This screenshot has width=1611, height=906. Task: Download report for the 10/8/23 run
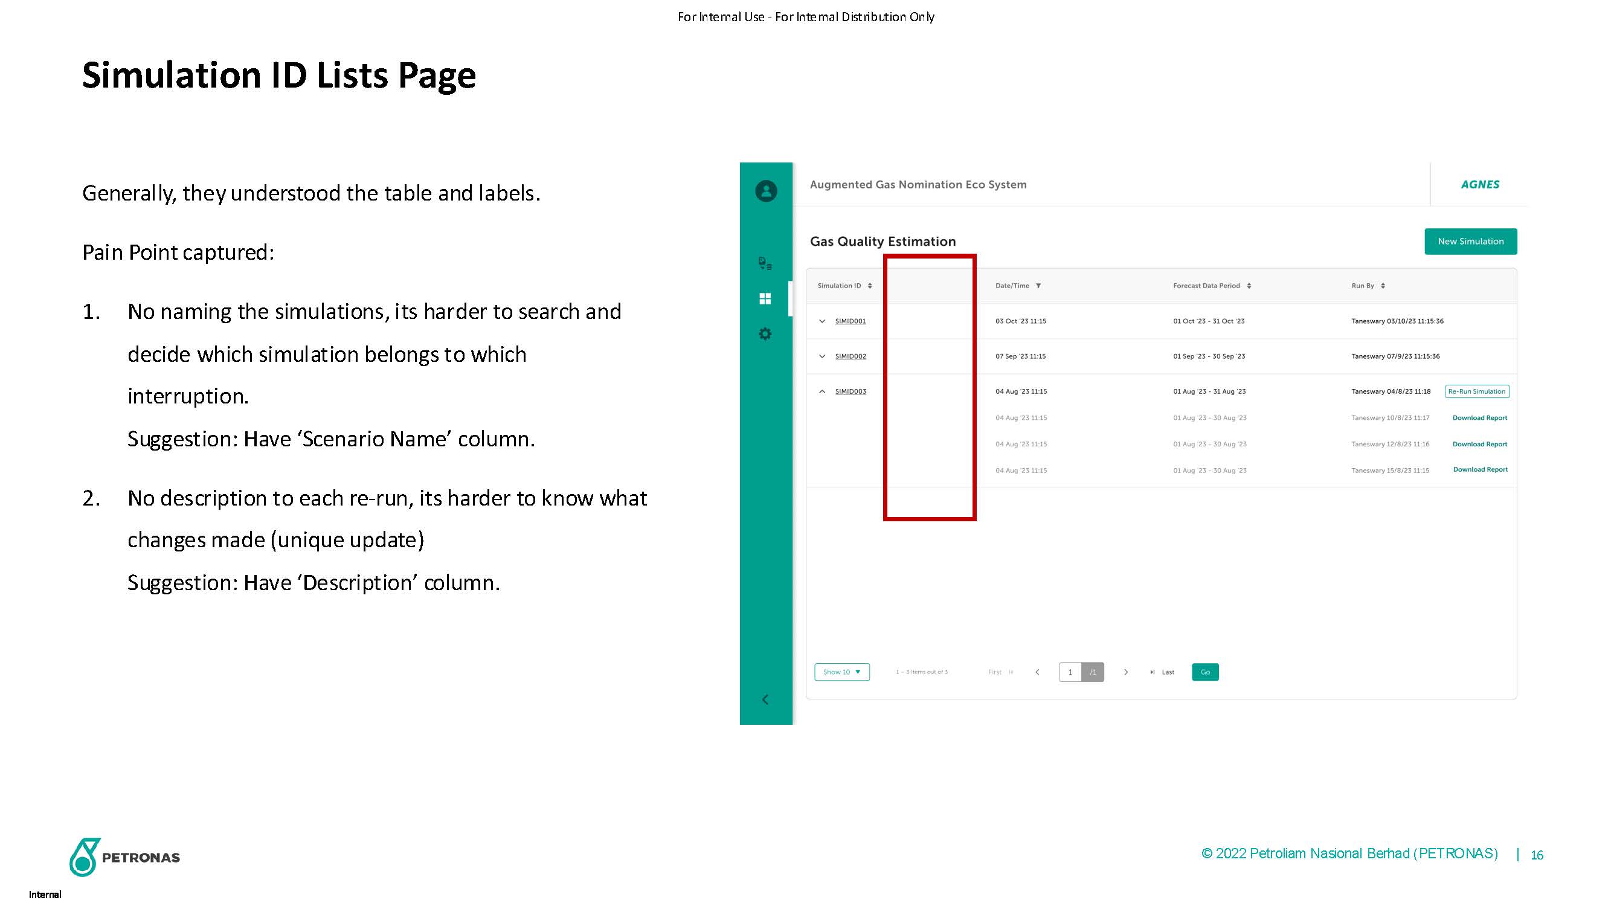pos(1480,418)
